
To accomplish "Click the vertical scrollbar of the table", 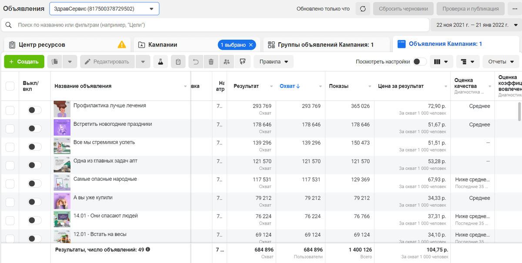I will (x=519, y=111).
